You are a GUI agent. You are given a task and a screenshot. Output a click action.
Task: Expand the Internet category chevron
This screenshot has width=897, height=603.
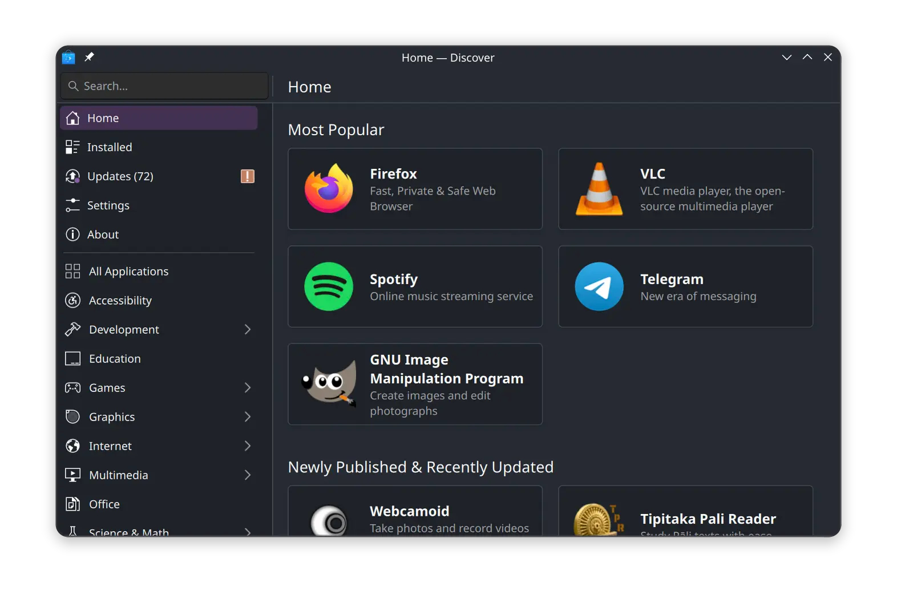click(x=248, y=446)
